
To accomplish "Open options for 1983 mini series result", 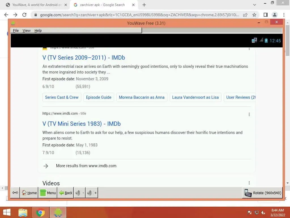I will click(249, 114).
